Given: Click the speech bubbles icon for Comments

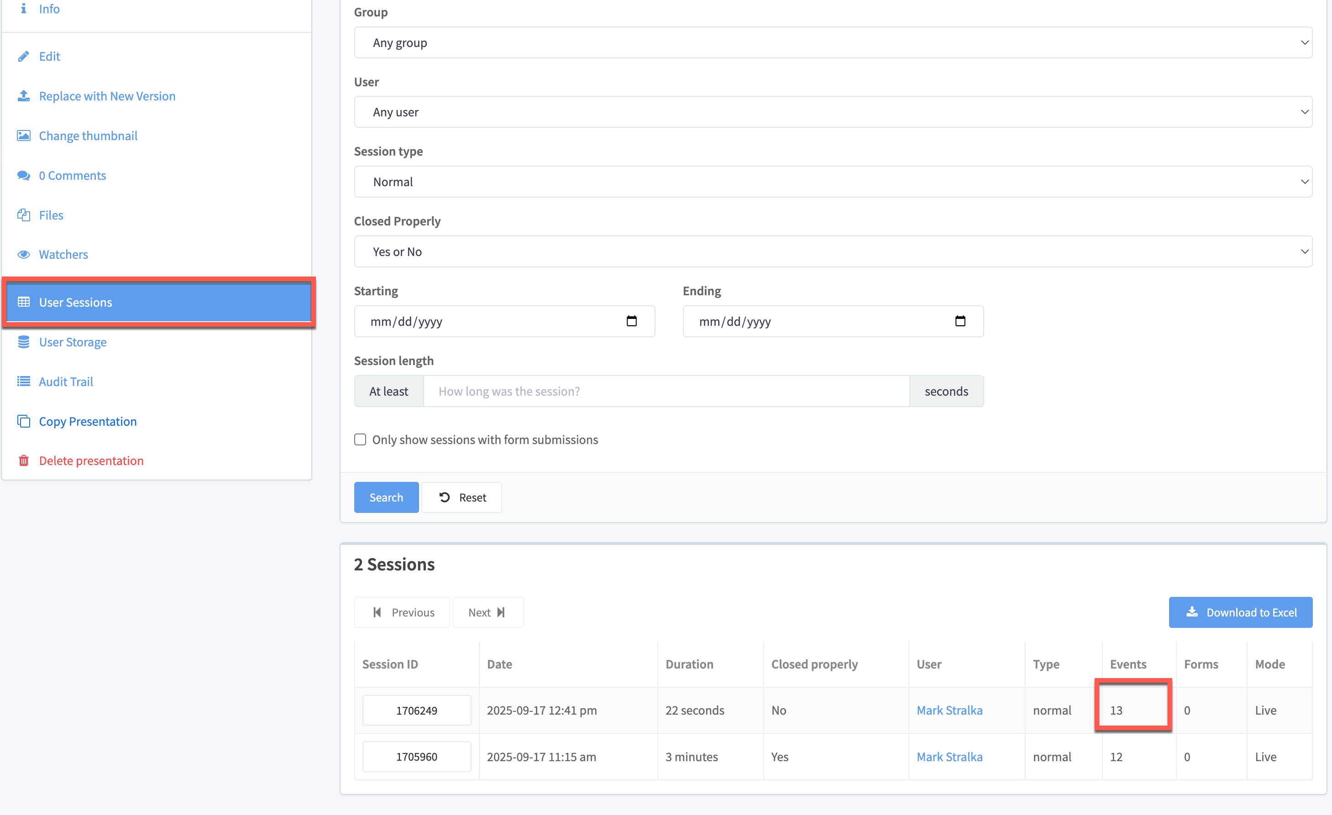Looking at the screenshot, I should point(23,175).
